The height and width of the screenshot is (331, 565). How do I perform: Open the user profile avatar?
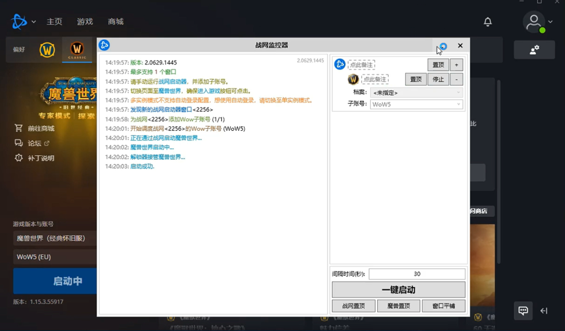[534, 22]
